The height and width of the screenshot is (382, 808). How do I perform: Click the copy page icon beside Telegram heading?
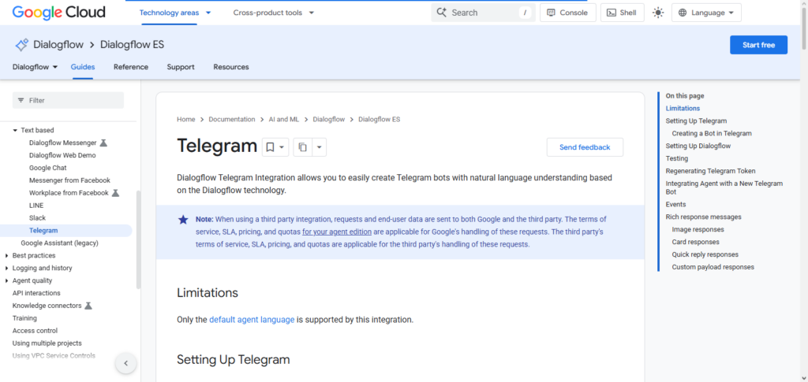[x=303, y=147]
